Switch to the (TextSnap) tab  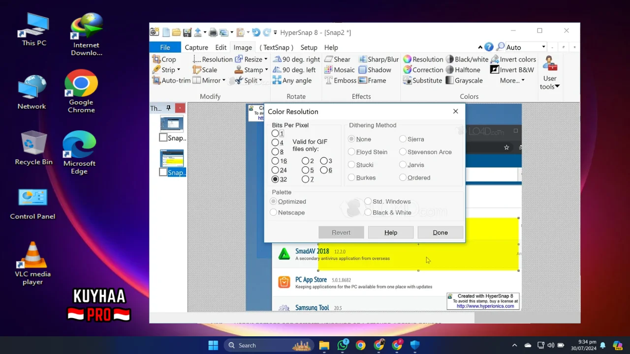point(276,47)
